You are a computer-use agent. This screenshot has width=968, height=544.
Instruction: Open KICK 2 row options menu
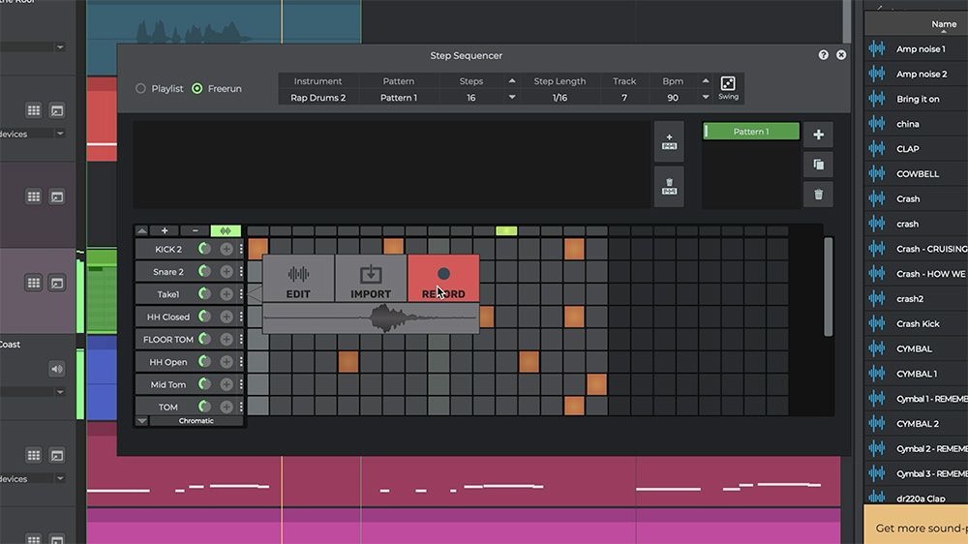241,249
